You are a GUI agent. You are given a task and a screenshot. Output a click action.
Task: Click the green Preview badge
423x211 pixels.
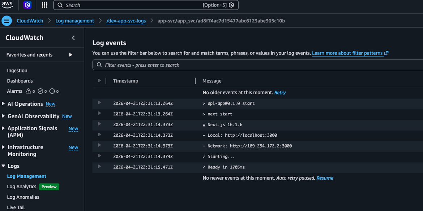pyautogui.click(x=49, y=187)
